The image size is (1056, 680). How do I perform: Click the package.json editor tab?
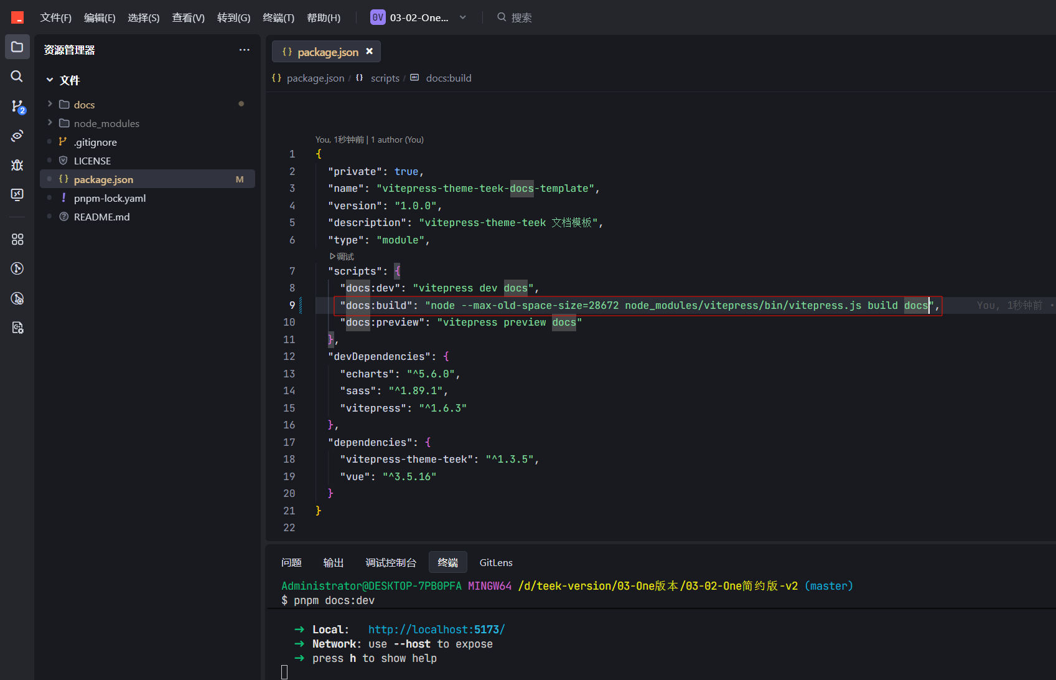(326, 52)
